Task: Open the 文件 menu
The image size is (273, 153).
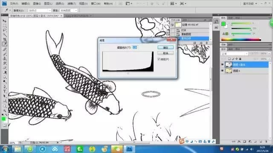Action: 14,3
